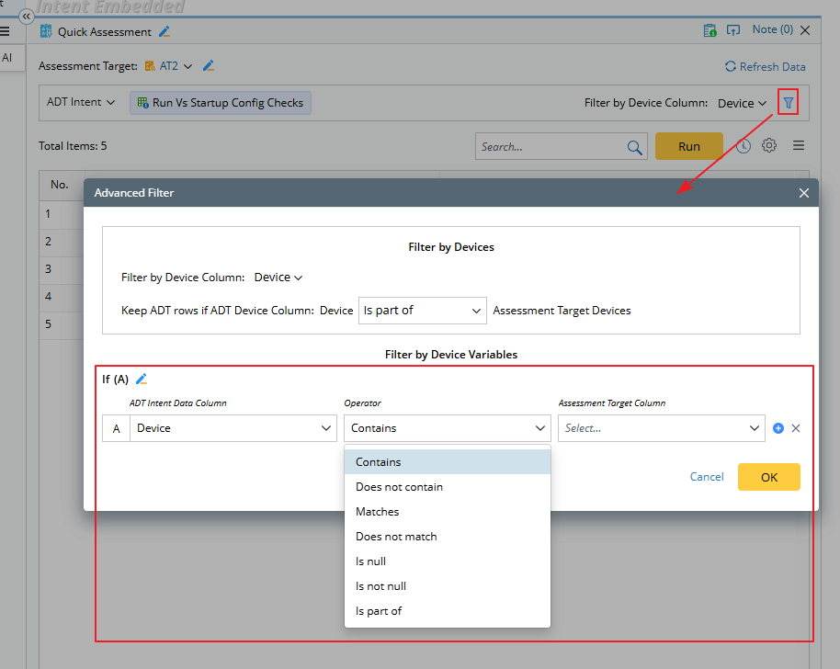Edit the If (A) expression with the pencil icon

[142, 380]
